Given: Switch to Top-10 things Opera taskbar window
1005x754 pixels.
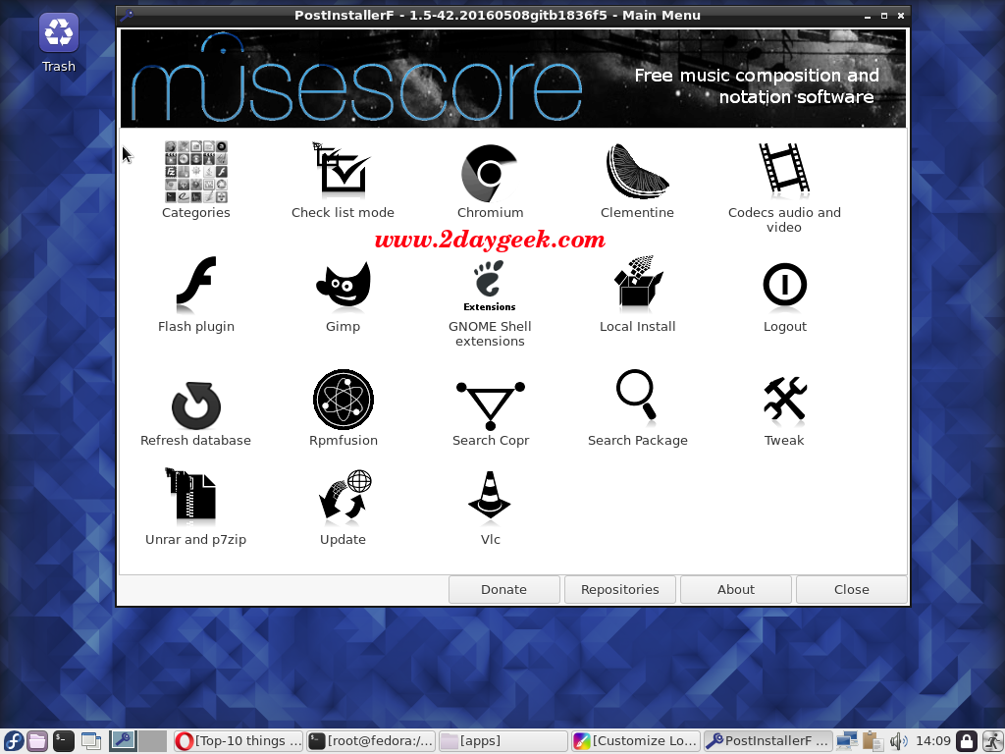Looking at the screenshot, I should coord(238,741).
